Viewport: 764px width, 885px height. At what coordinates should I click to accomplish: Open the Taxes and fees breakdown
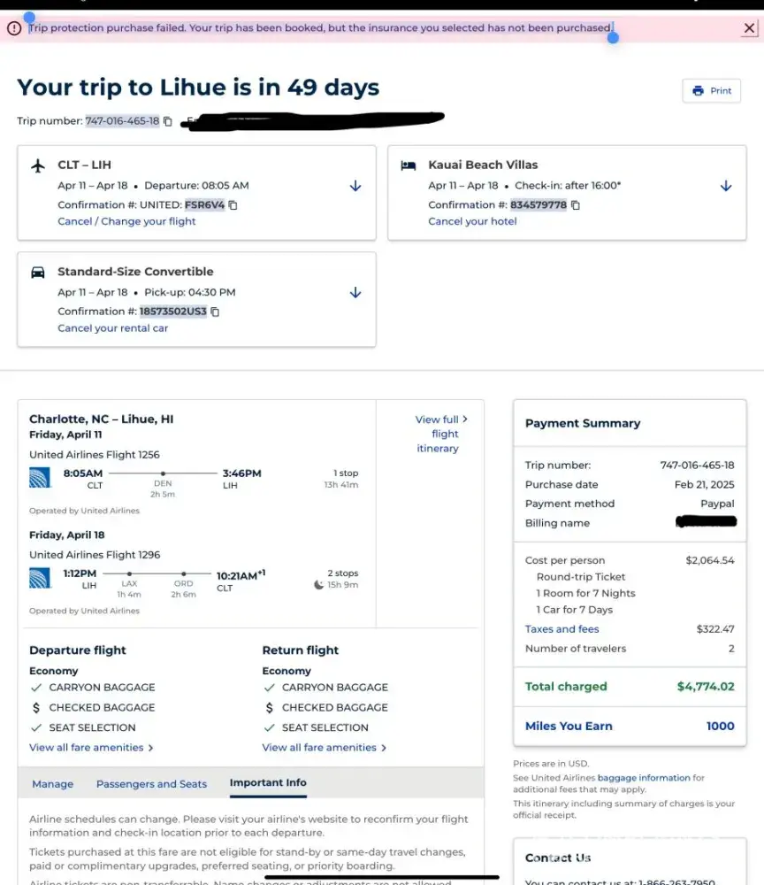click(562, 629)
